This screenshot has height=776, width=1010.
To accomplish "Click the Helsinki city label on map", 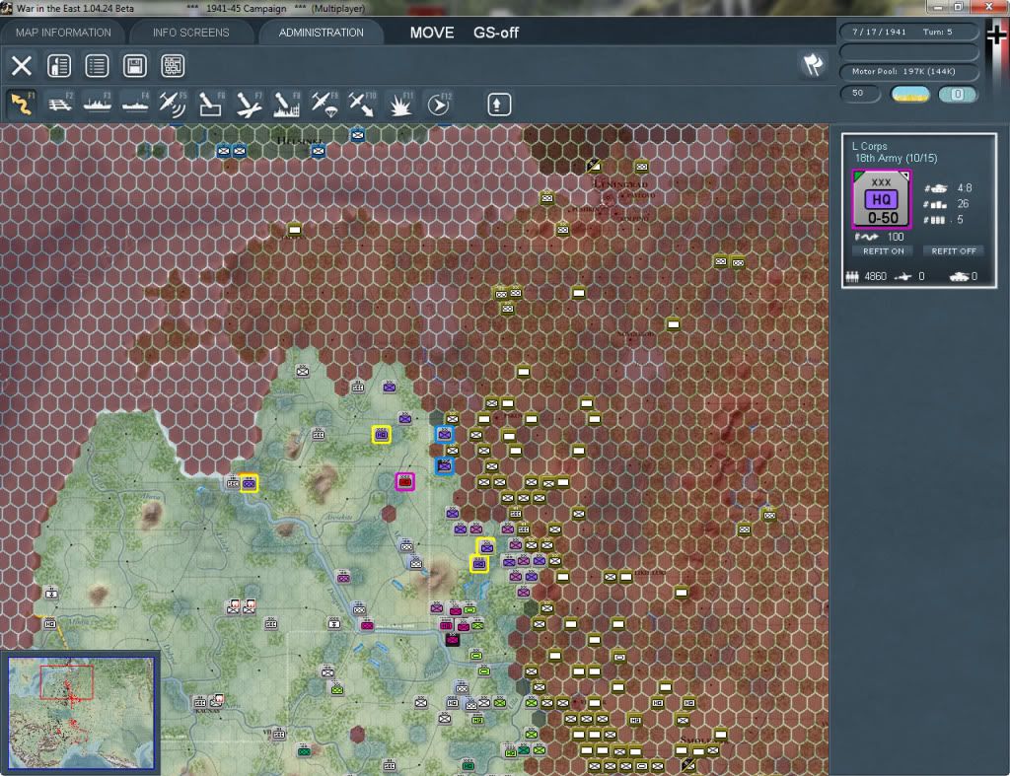I will [299, 140].
